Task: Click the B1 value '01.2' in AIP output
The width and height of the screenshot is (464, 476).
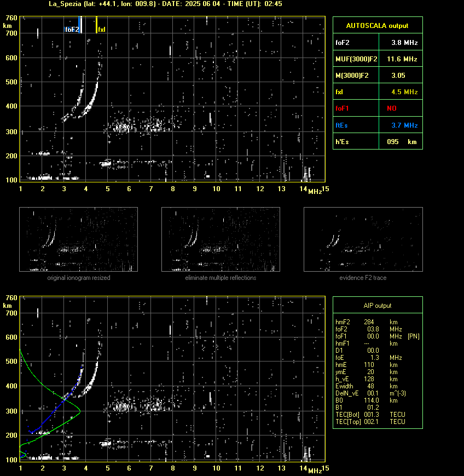Action: [x=373, y=408]
